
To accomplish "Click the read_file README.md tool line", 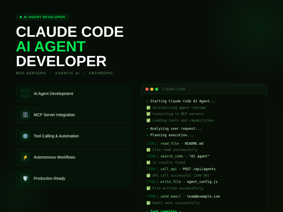I will click(x=175, y=144).
